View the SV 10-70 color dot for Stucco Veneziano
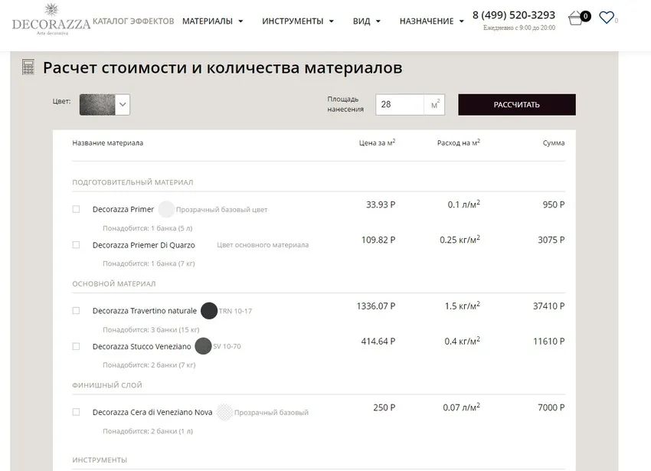651x471 pixels. 203,347
